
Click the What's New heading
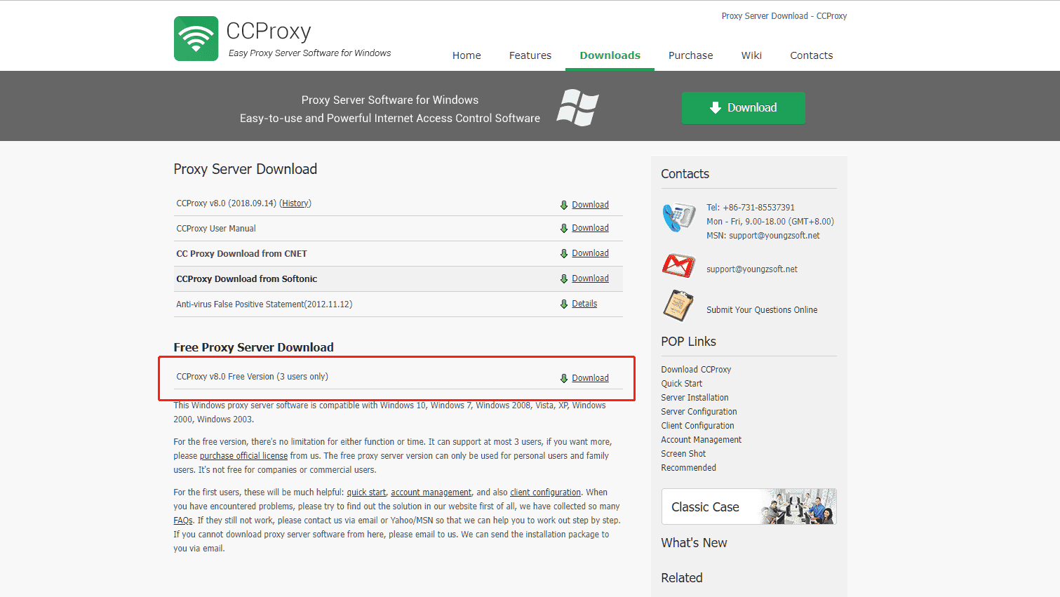694,543
